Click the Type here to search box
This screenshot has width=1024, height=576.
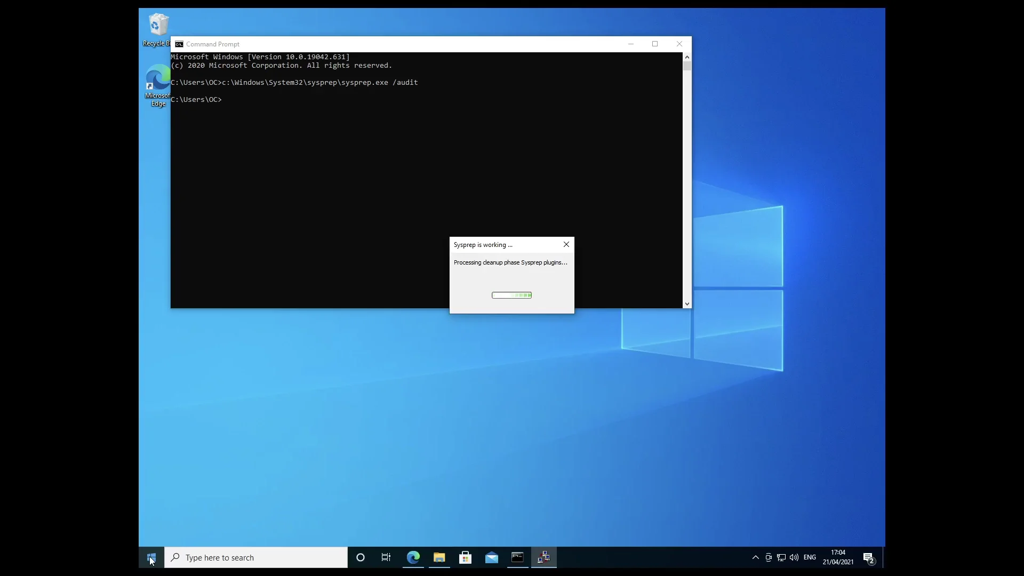coord(256,557)
